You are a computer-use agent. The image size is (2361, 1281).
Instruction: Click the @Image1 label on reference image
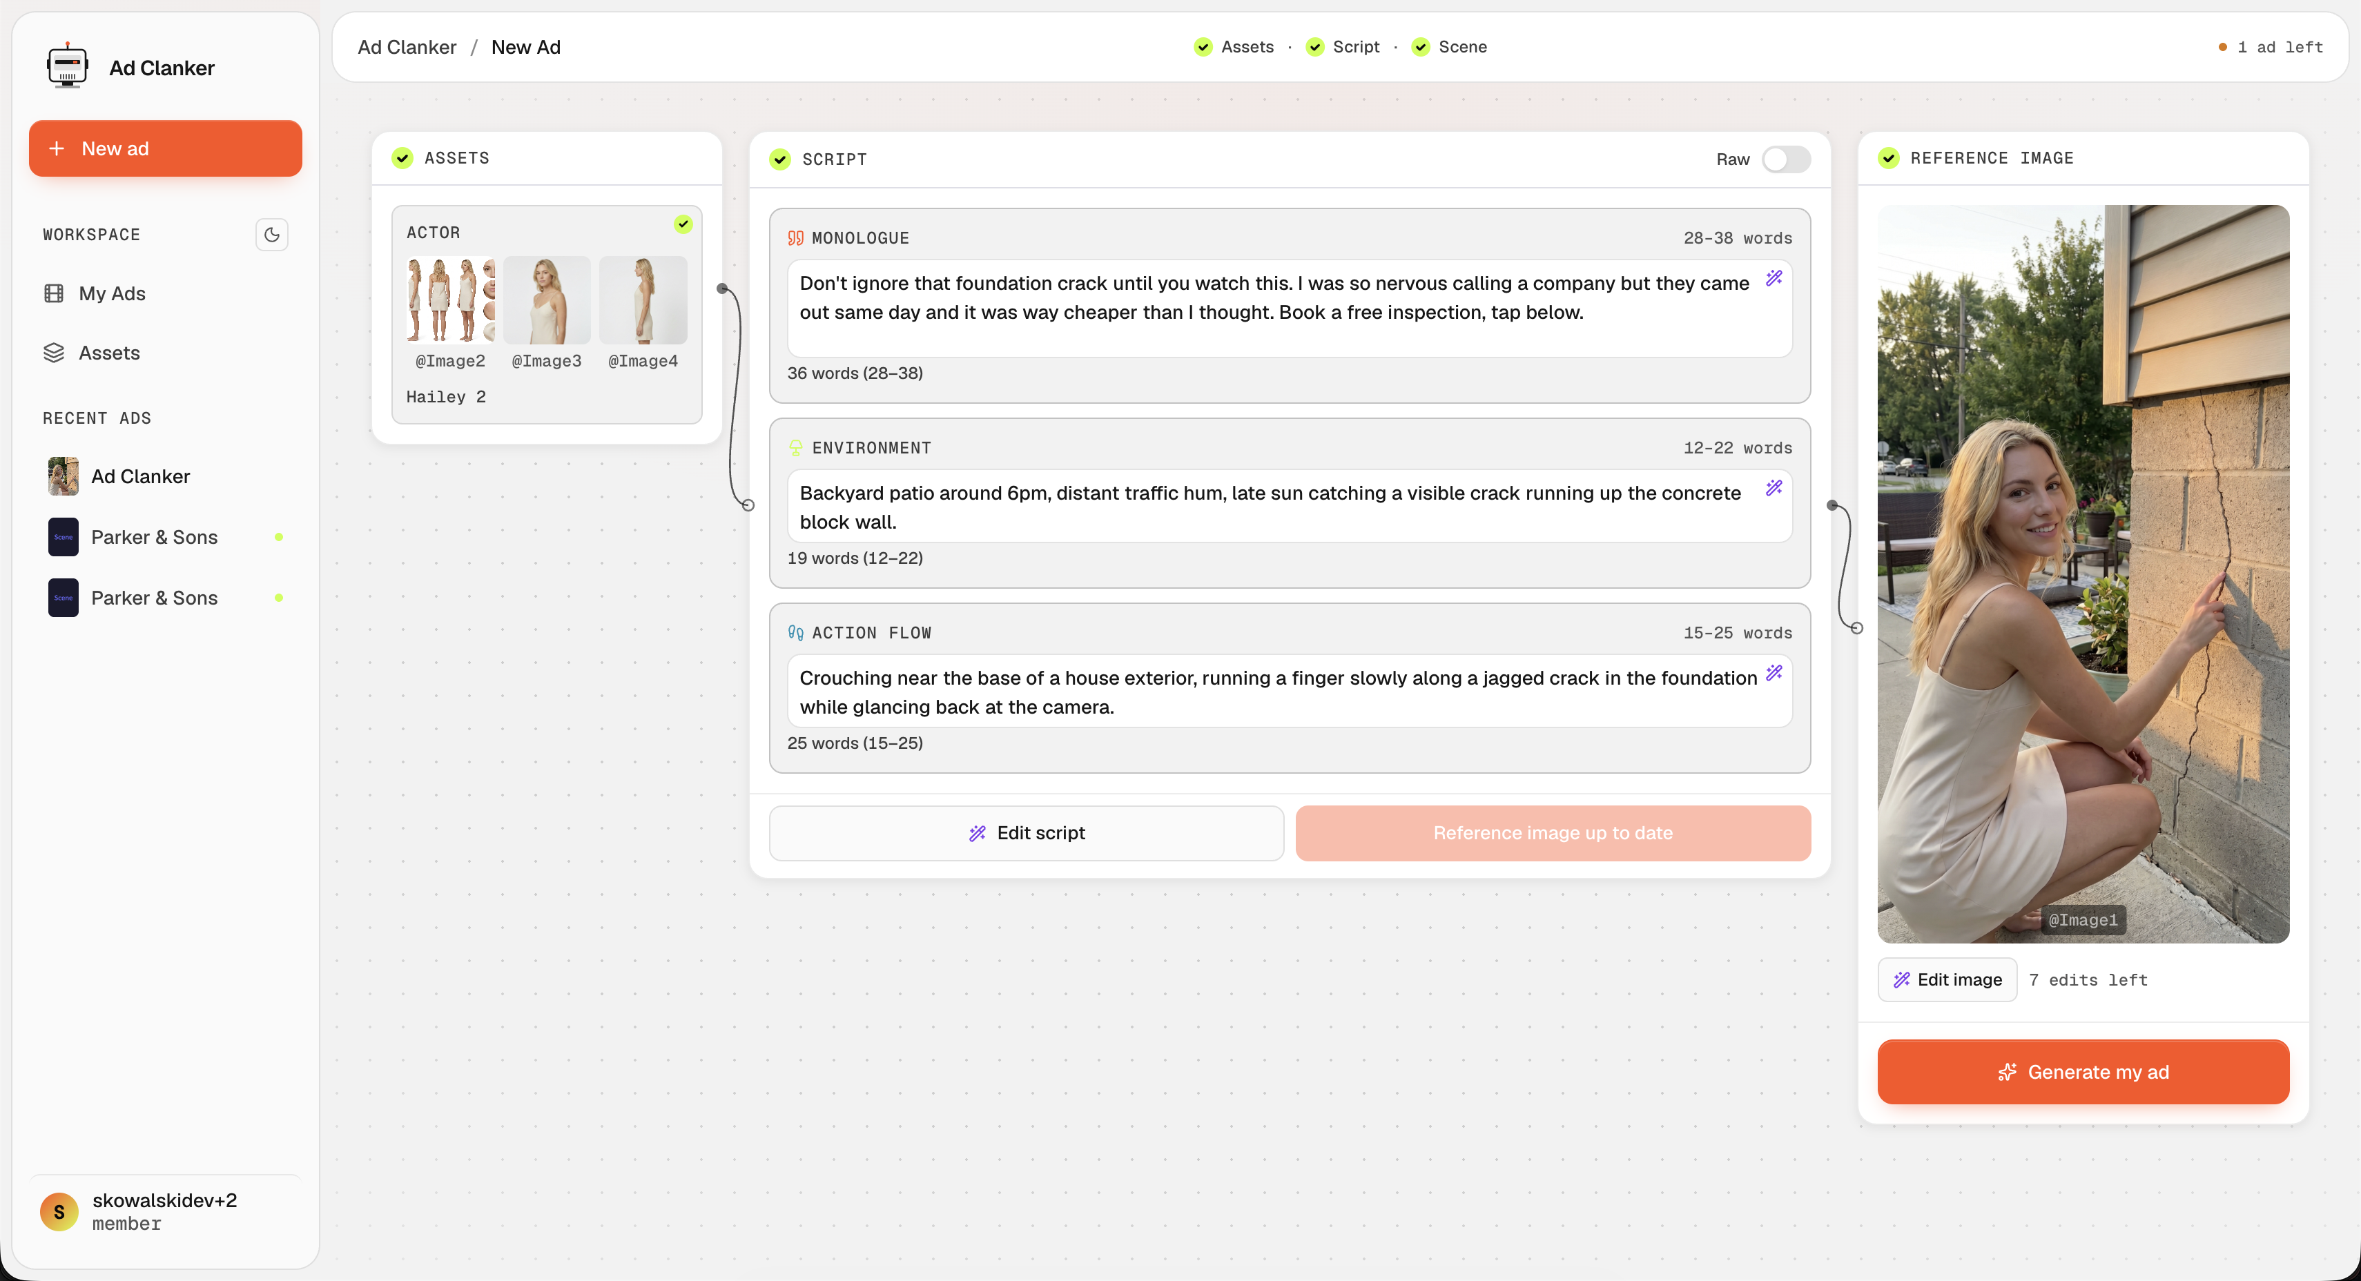pyautogui.click(x=2082, y=920)
